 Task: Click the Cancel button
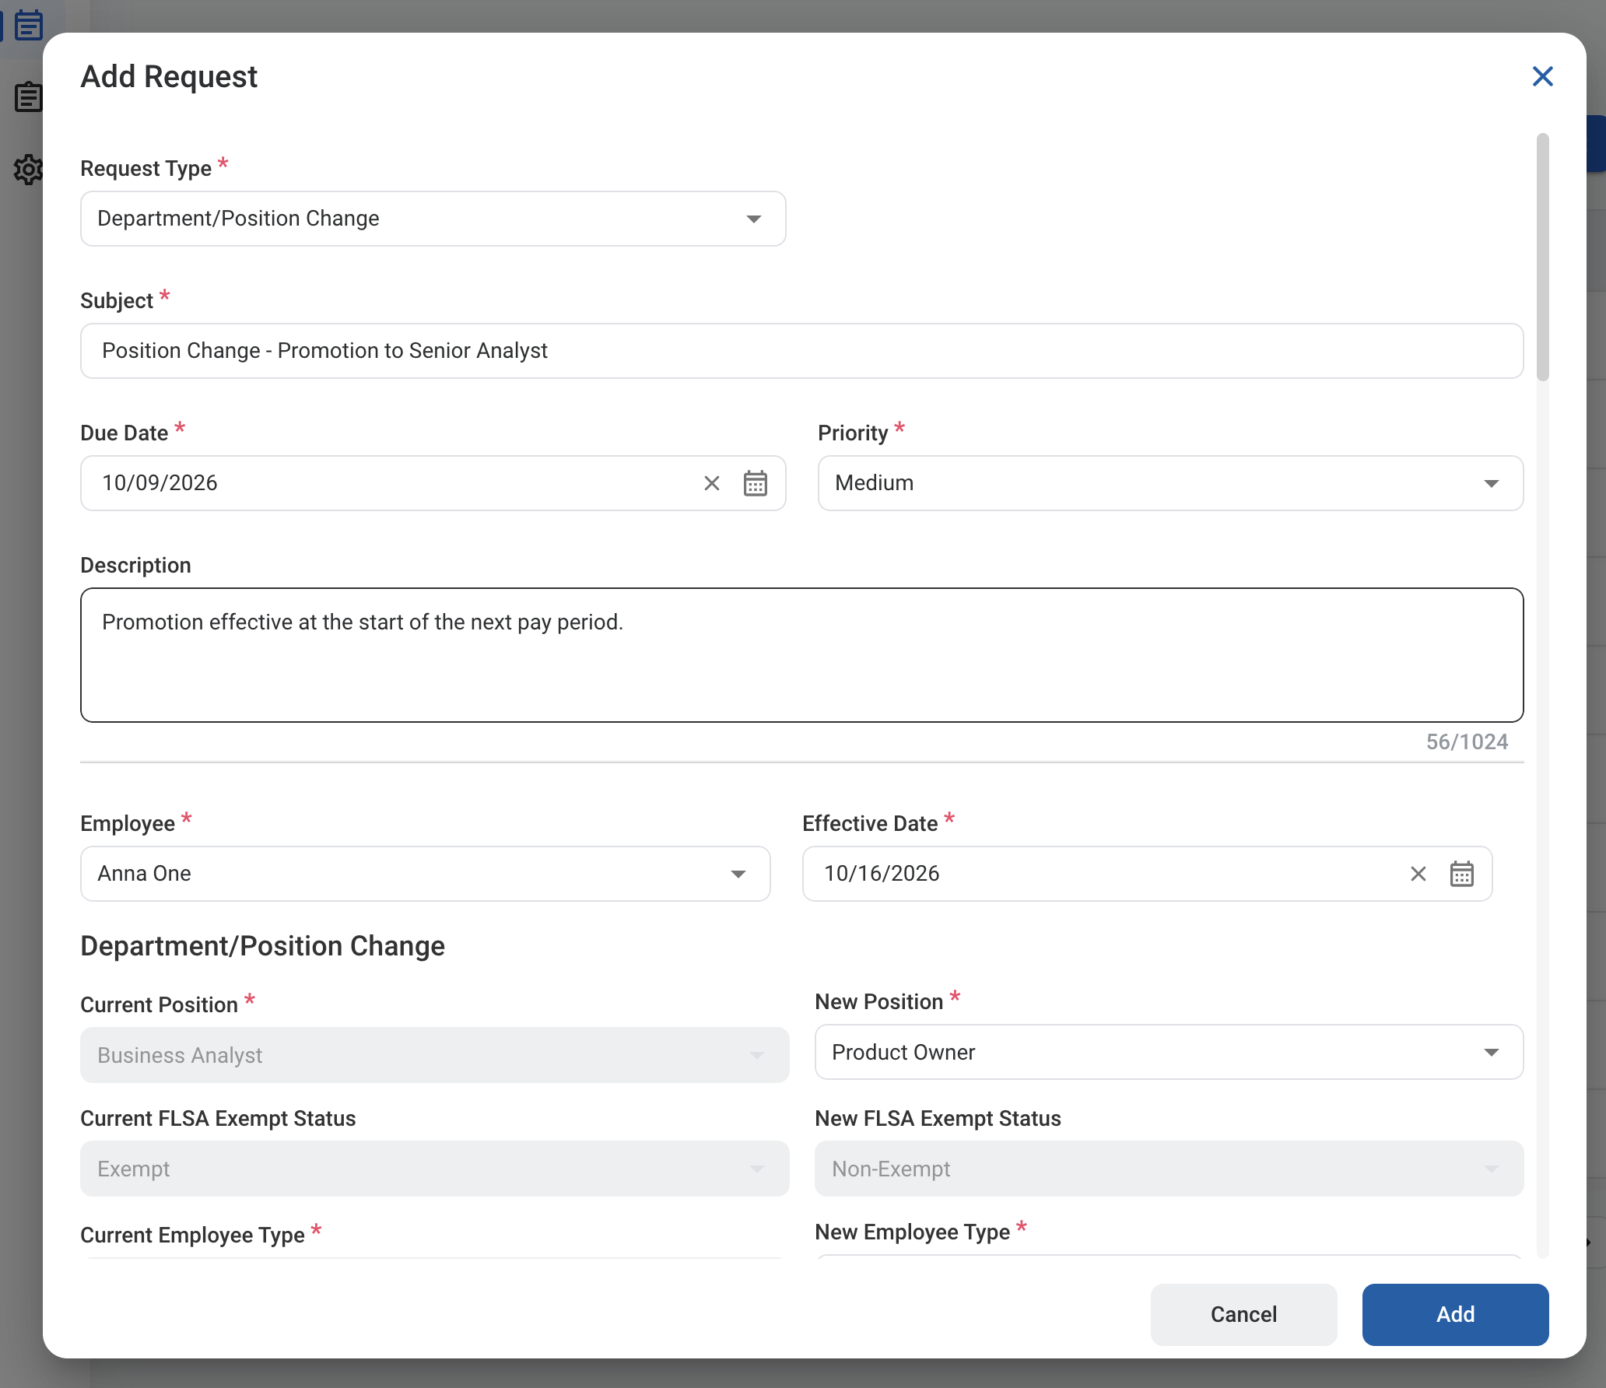pos(1243,1314)
